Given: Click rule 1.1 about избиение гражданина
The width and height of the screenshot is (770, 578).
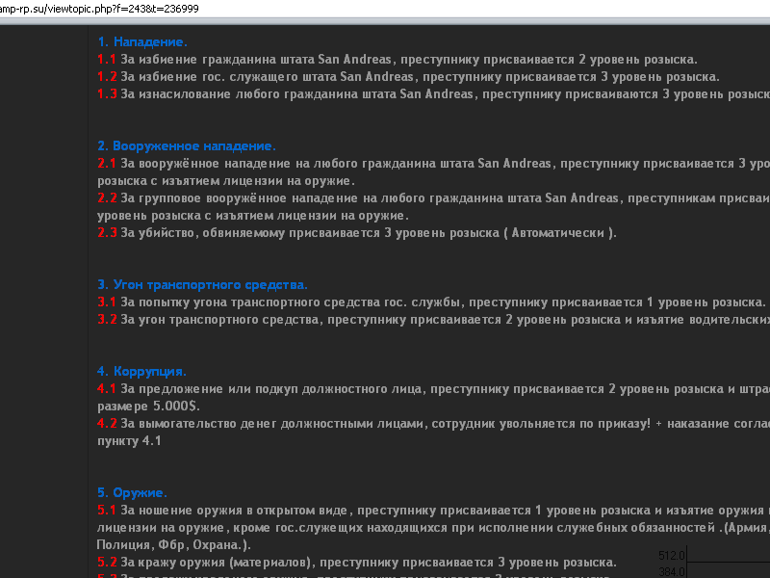Looking at the screenshot, I should [x=397, y=60].
